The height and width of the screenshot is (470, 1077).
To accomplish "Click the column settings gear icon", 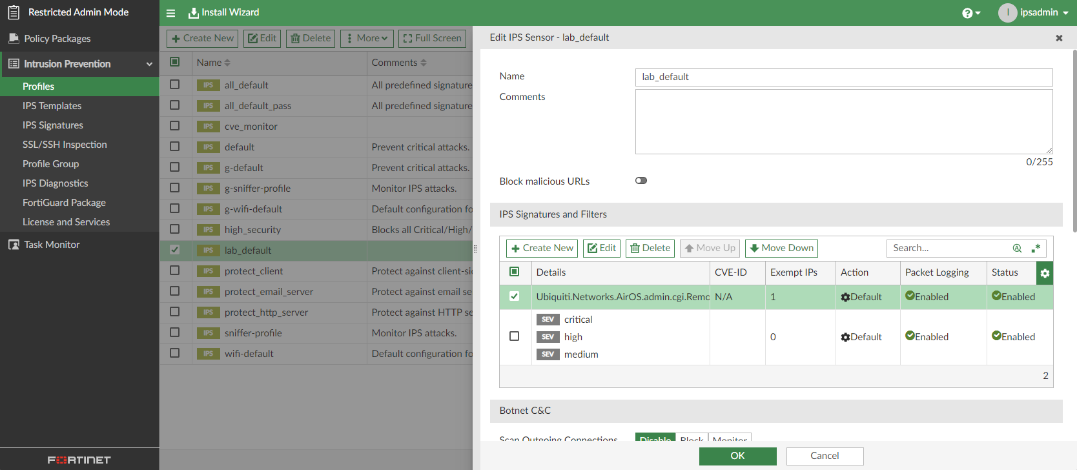I will [1045, 273].
